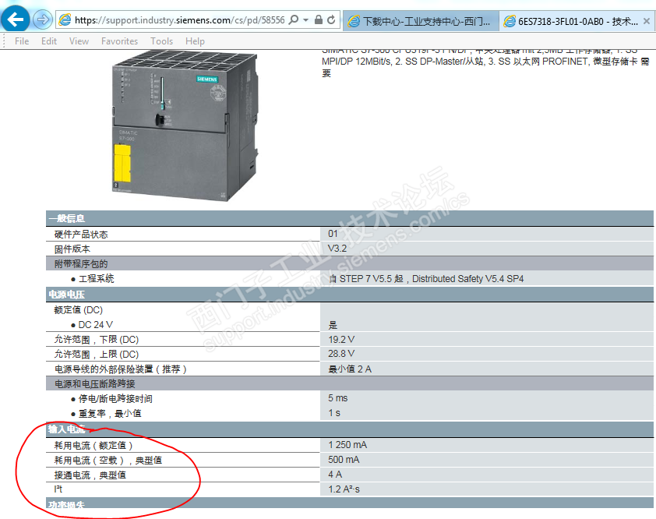Click the 1 s value

(x=334, y=413)
